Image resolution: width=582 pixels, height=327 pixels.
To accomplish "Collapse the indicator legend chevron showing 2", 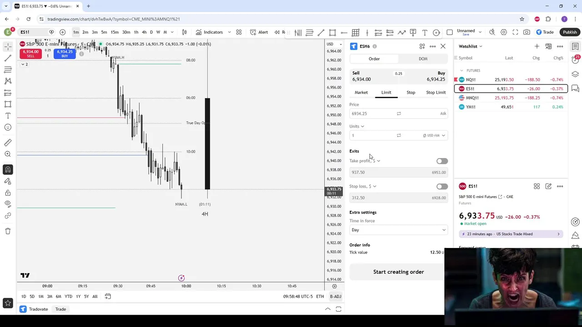I will pos(24,64).
